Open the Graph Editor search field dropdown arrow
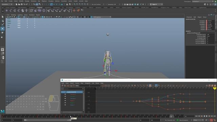The width and height of the screenshot is (217, 122). click(x=83, y=89)
